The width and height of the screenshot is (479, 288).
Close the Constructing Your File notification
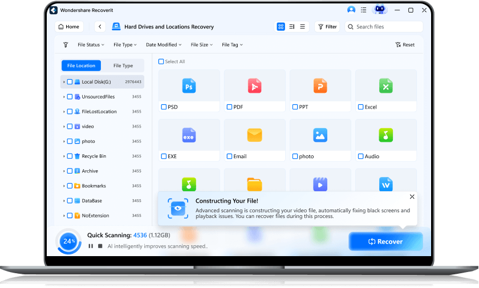point(412,197)
